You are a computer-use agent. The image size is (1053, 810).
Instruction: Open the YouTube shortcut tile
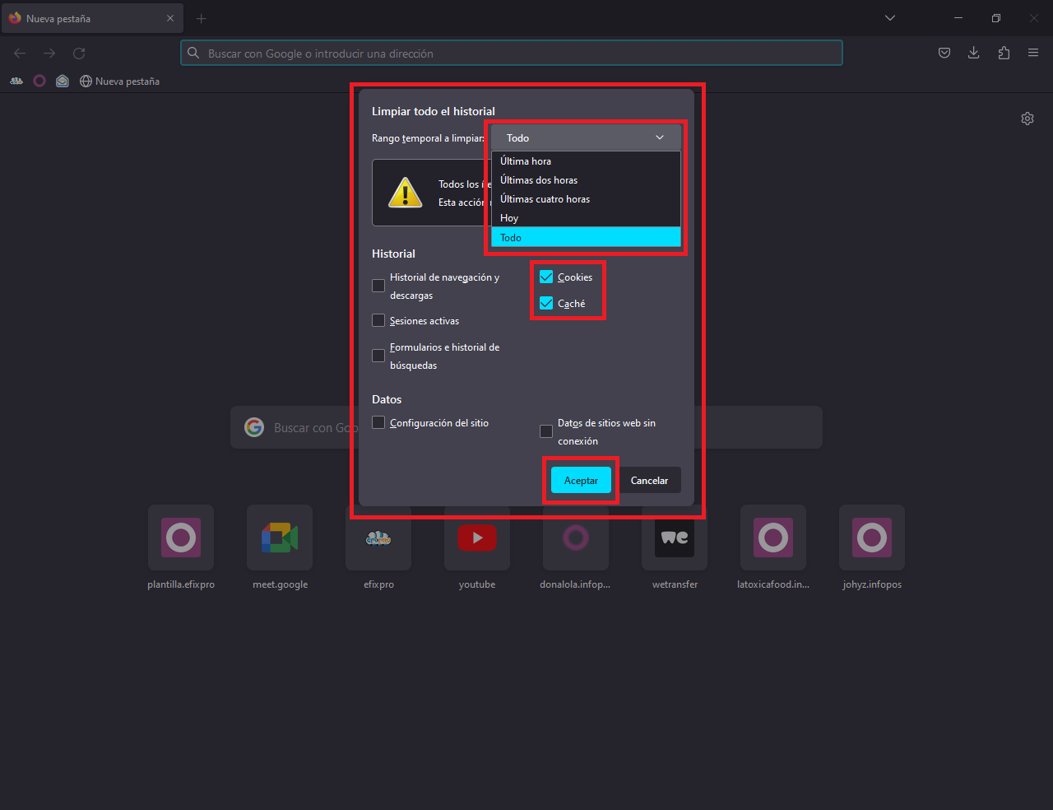point(477,538)
